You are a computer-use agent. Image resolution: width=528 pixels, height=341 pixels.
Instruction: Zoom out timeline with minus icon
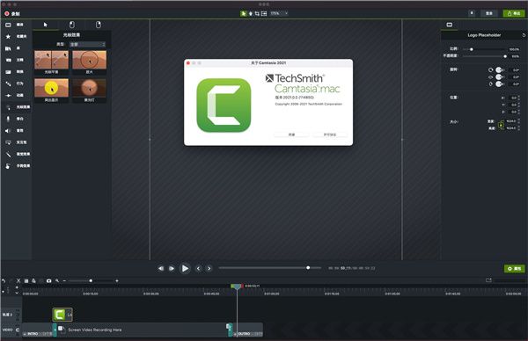tap(64, 281)
